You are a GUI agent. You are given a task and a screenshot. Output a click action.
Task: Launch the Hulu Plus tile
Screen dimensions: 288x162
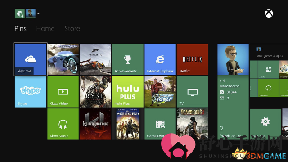point(128,92)
